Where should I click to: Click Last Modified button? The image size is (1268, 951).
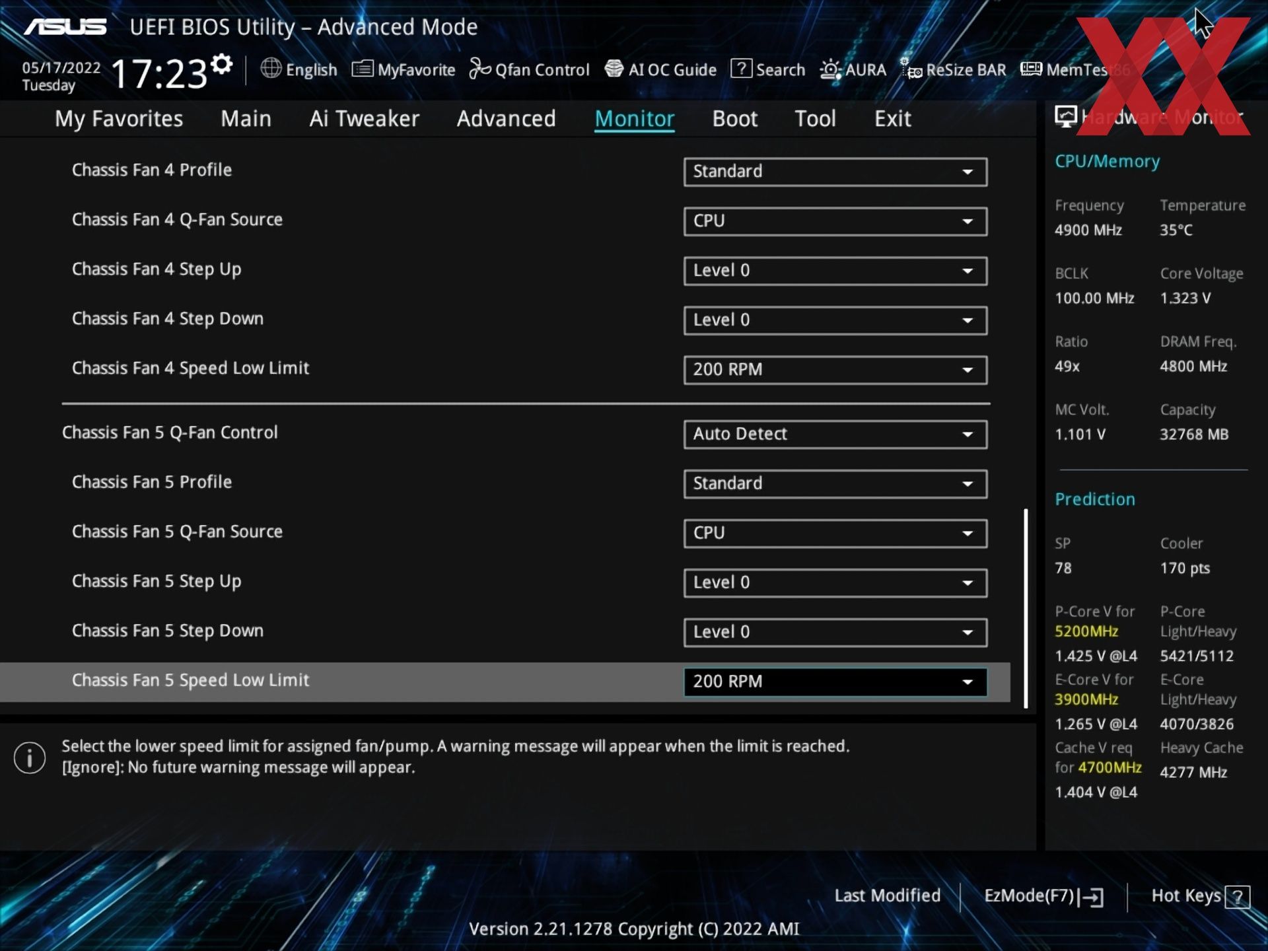click(887, 896)
